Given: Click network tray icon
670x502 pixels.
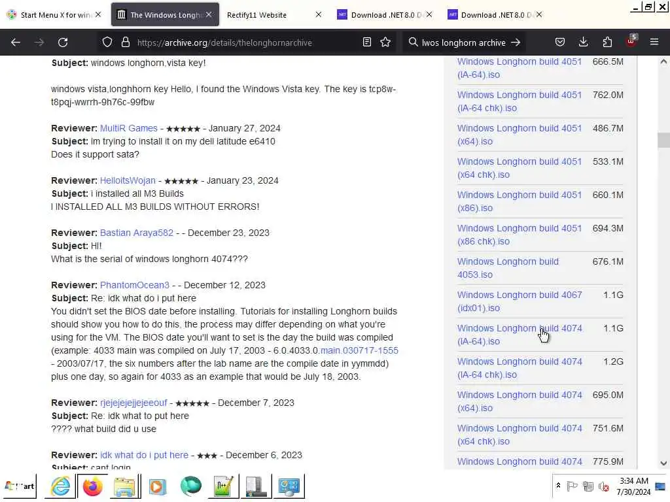Looking at the screenshot, I should tap(588, 486).
